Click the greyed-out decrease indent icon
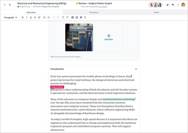 pos(54,17)
